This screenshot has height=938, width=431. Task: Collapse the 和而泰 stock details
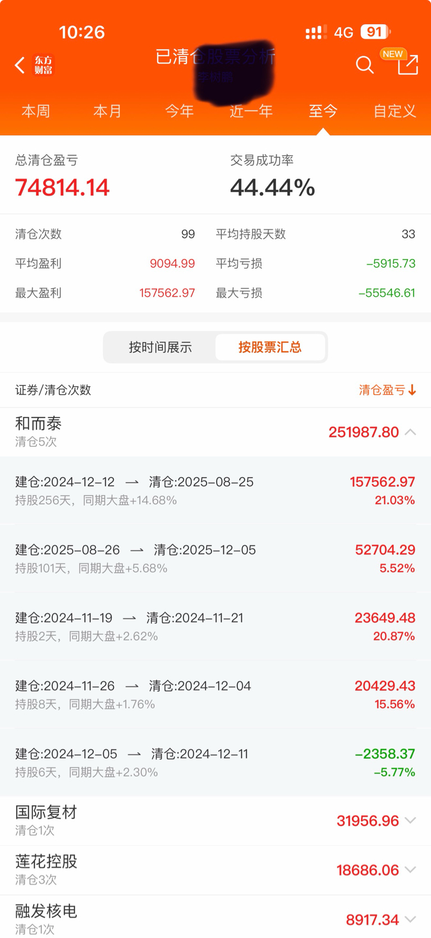point(410,432)
